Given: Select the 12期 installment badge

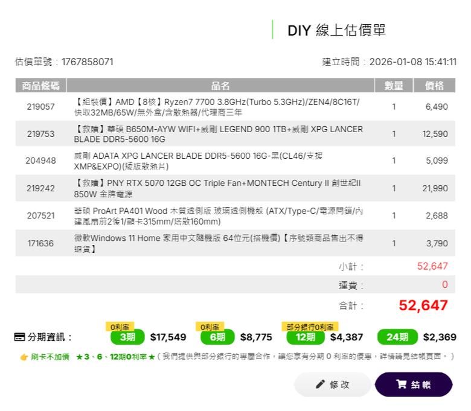Looking at the screenshot, I should click(306, 337).
